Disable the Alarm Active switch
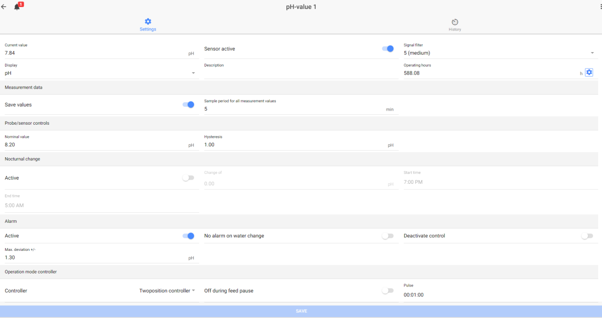The image size is (602, 318). 188,236
